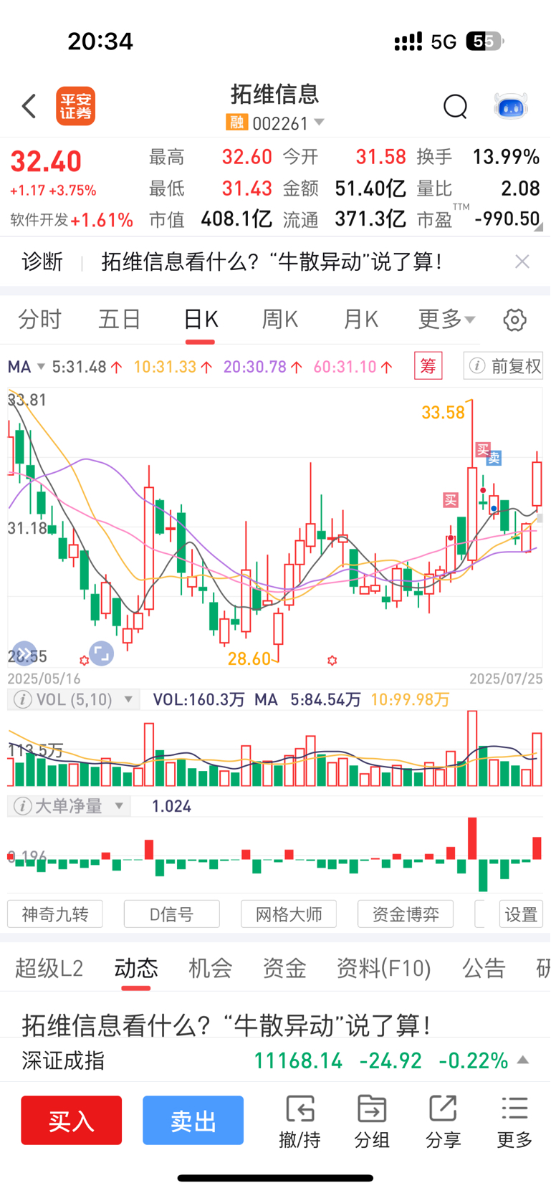Screen dimensions: 551x1193
Task: Tap the cellular signal bars in status bar
Action: pos(408,42)
